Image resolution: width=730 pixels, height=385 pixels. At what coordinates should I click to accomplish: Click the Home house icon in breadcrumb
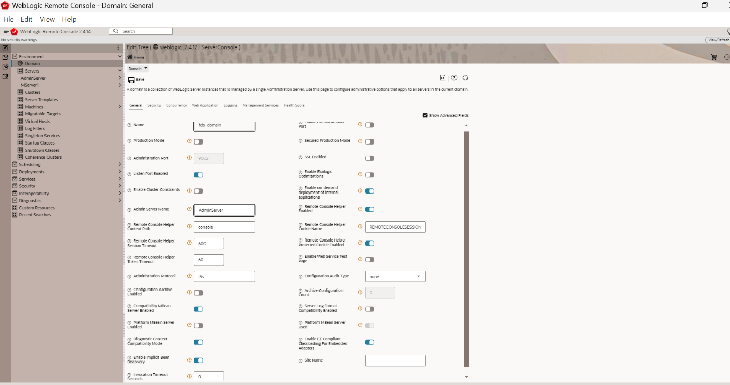pyautogui.click(x=130, y=57)
